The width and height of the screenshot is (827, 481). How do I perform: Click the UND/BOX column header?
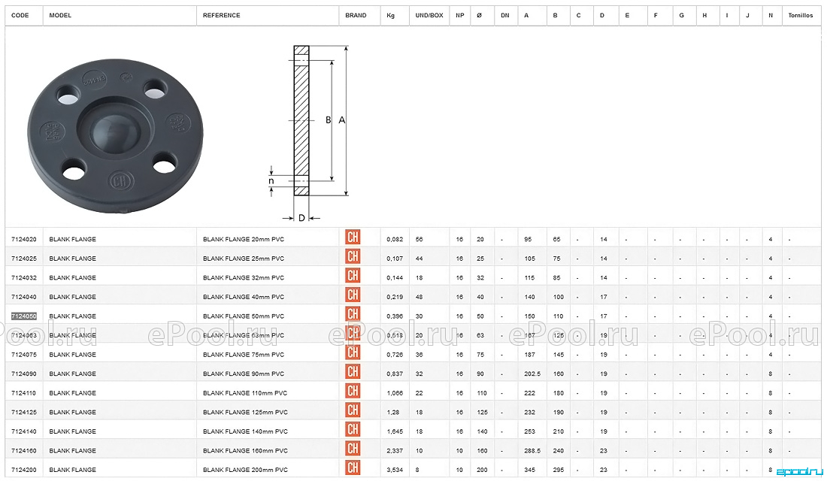429,15
